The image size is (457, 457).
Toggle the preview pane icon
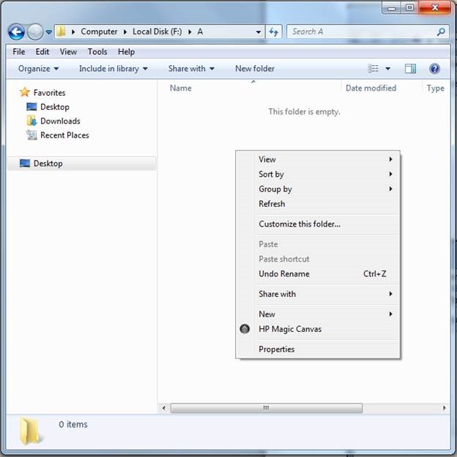(410, 69)
